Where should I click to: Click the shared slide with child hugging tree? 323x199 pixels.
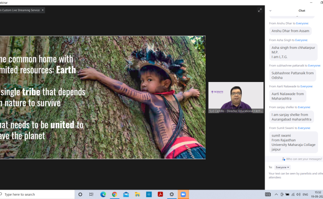tap(103, 97)
